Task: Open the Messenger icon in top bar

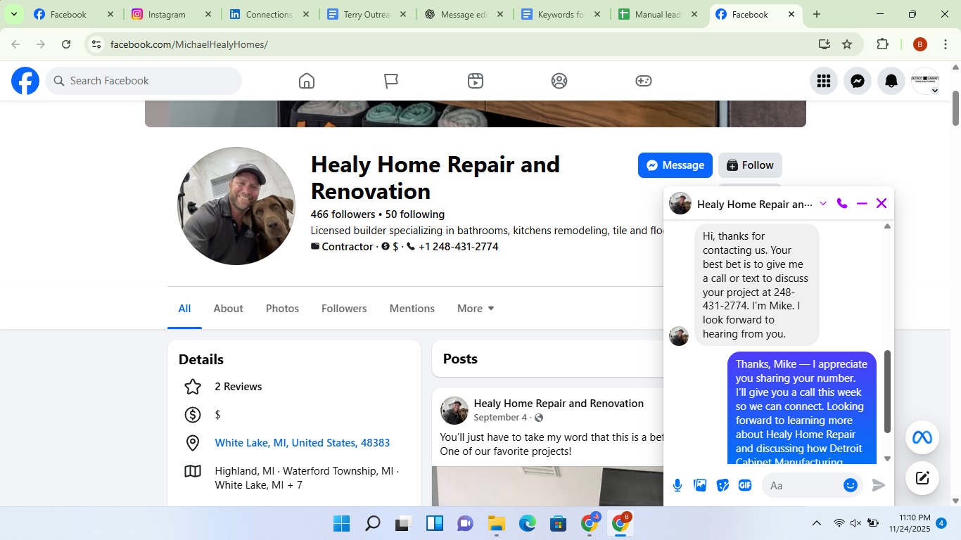Action: click(858, 81)
